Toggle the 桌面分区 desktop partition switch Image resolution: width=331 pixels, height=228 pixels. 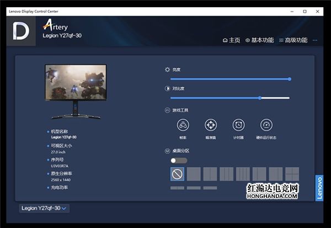(x=179, y=160)
